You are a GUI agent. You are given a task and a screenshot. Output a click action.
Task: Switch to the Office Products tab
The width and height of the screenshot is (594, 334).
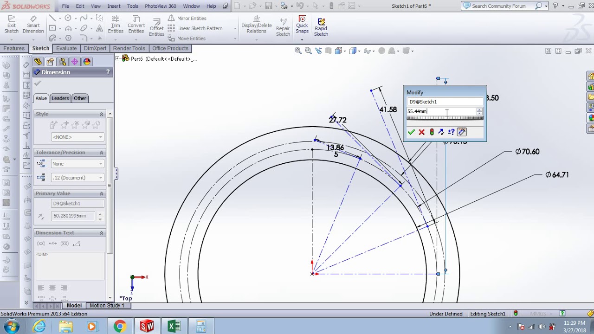170,48
